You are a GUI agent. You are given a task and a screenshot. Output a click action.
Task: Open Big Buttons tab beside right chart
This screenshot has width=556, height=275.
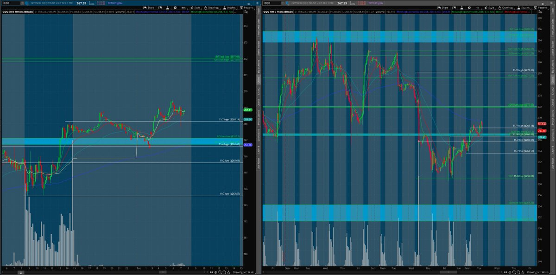(x=553, y=66)
